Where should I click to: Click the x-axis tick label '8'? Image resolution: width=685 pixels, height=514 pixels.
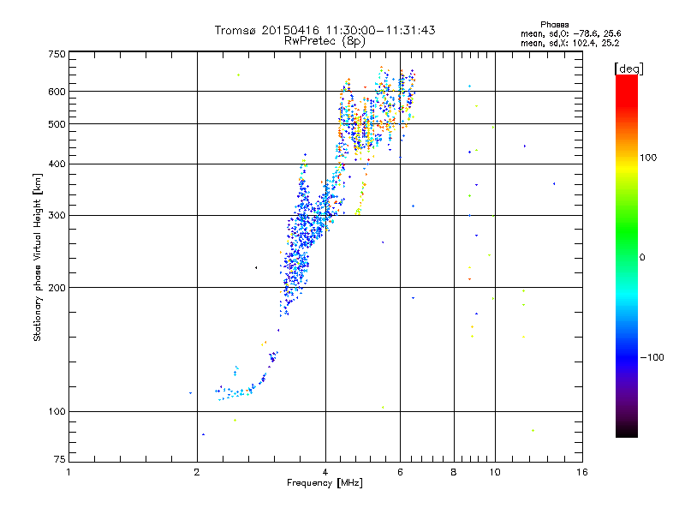click(454, 472)
